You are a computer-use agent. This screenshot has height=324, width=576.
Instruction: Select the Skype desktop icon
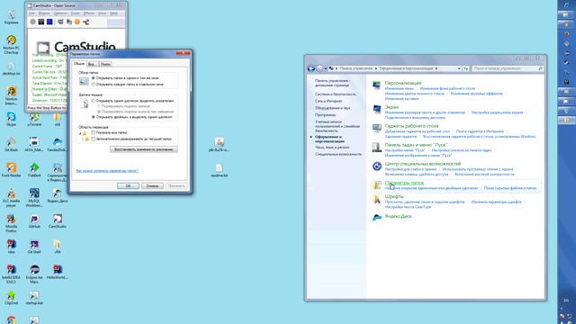(x=12, y=120)
